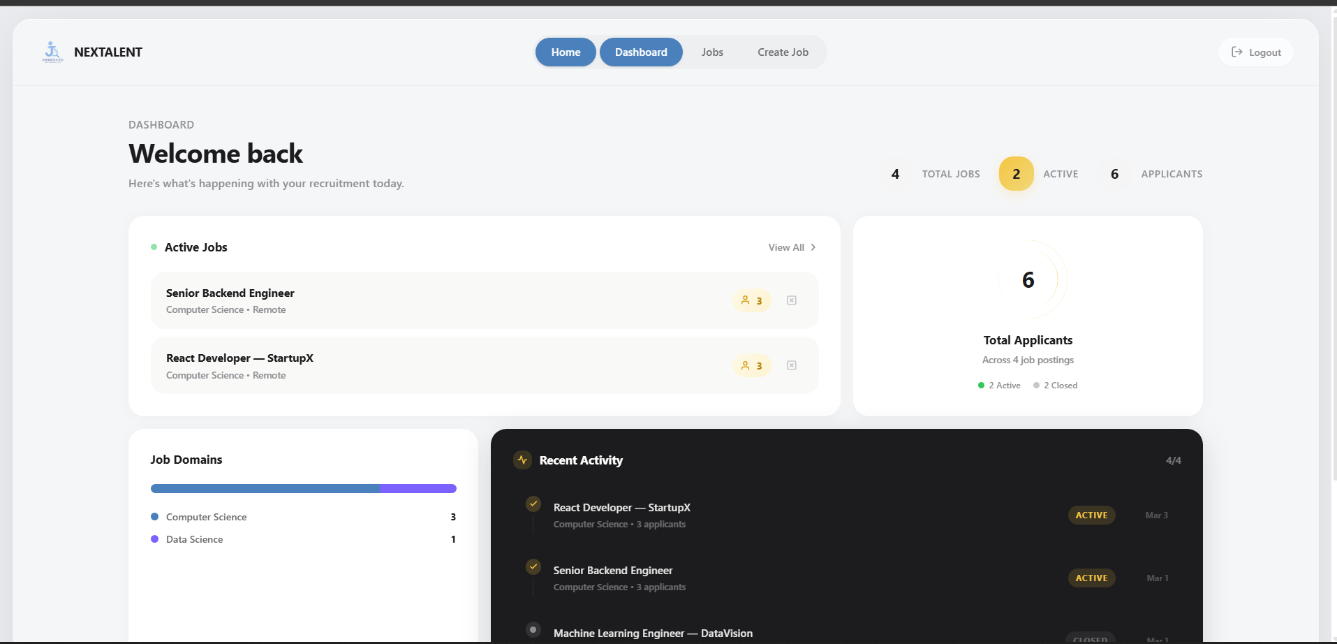The width and height of the screenshot is (1337, 644).
Task: Click applicant count badge on React Developer job
Action: click(752, 365)
